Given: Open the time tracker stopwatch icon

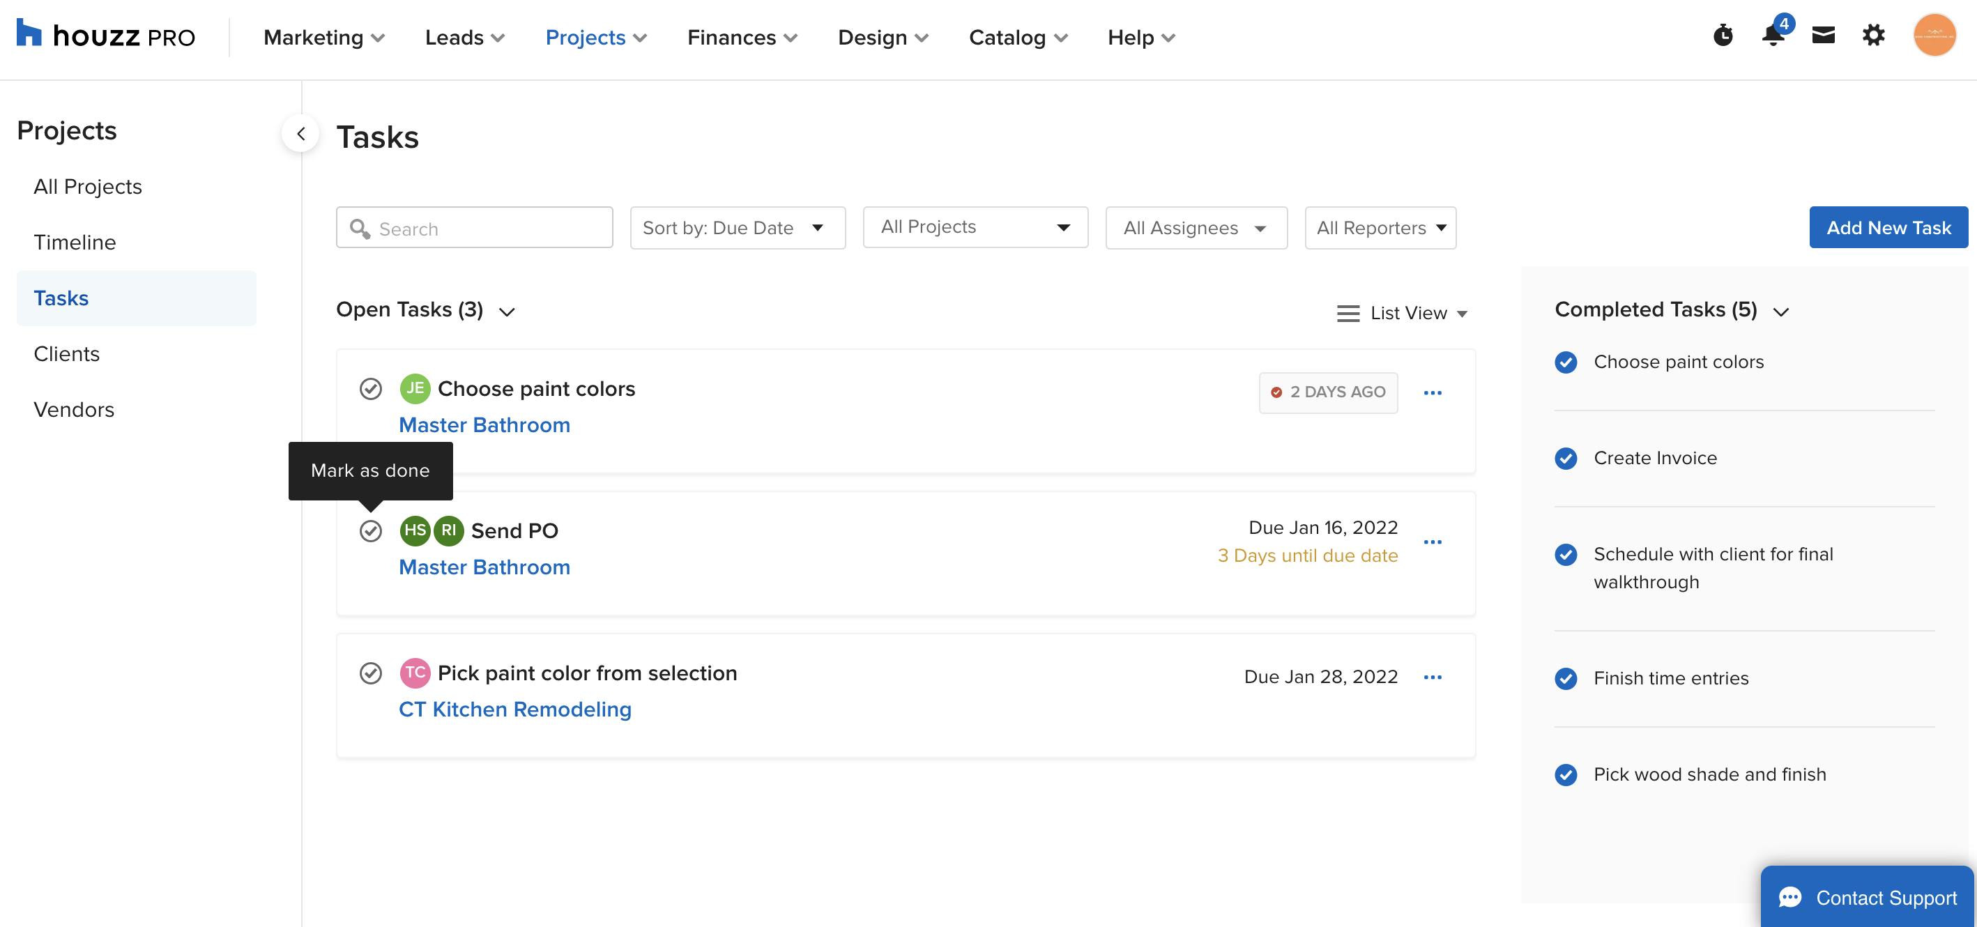Looking at the screenshot, I should click(x=1723, y=36).
